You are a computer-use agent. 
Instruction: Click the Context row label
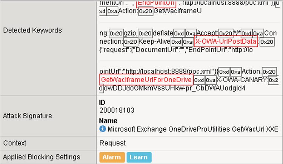[x=14, y=143]
